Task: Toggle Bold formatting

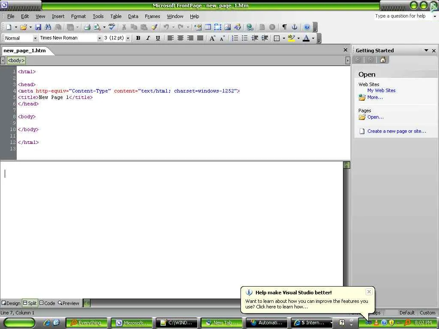Action: [138, 38]
